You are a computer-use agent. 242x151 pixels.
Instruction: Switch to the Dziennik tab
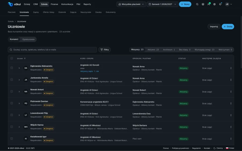click(x=62, y=12)
